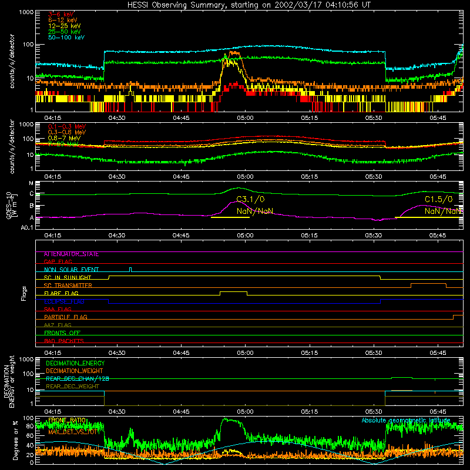Click the raised SC_TRANSMITTER pulse near 05:42
This screenshot has width=470, height=470.
click(x=428, y=284)
